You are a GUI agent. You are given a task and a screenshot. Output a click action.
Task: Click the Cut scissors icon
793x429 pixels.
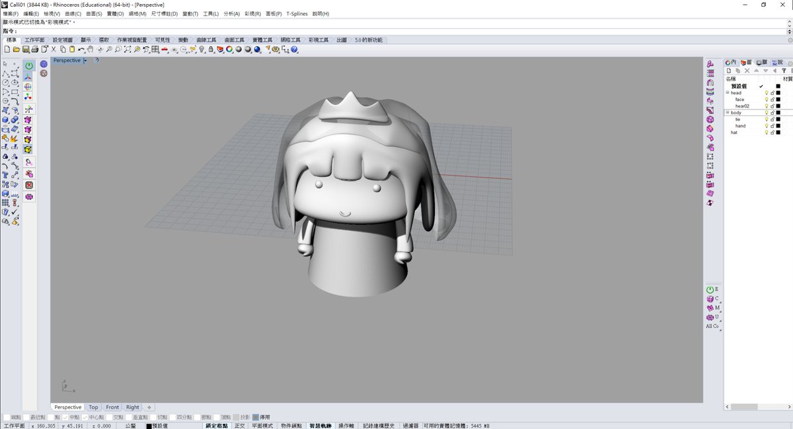[54, 49]
